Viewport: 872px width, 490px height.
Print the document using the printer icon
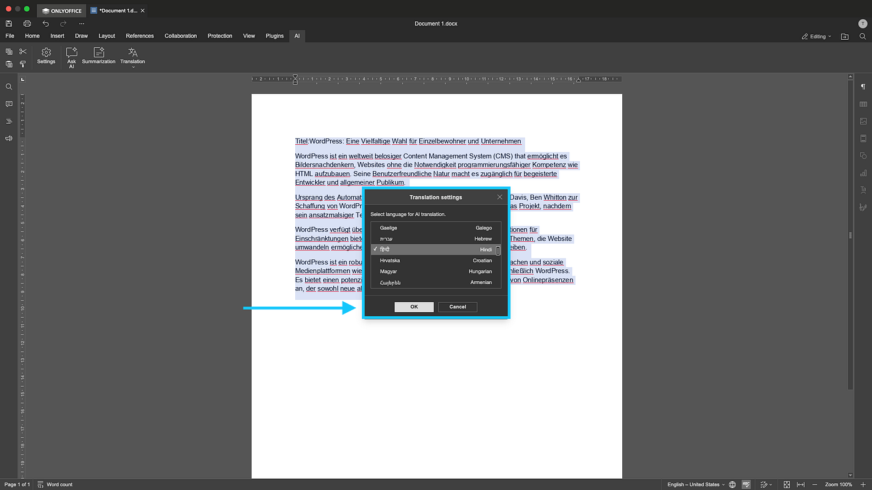(x=27, y=24)
